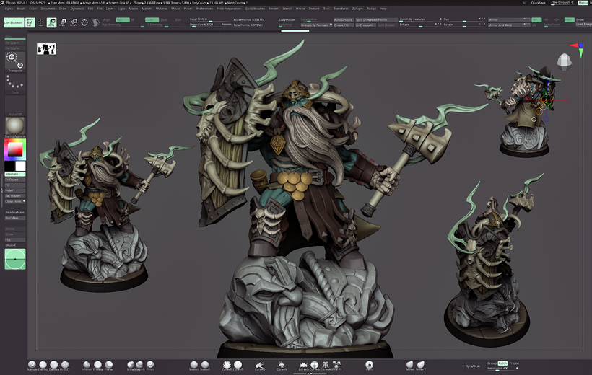This screenshot has width=592, height=375.
Task: Toggle the Live Boolean button
Action: (13, 23)
